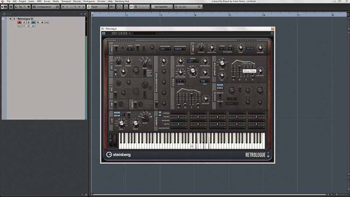Click the camera icon beside Configurations
The height and width of the screenshot is (197, 350).
click(58, 7)
